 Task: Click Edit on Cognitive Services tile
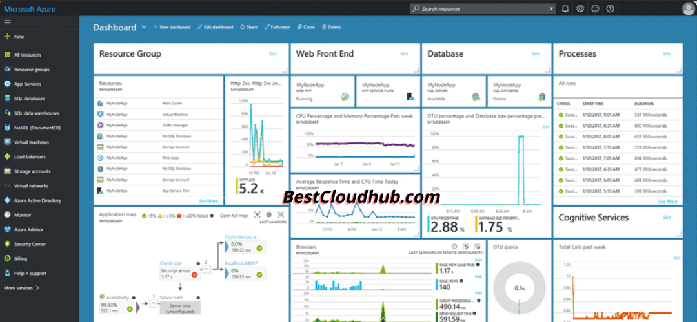(667, 217)
